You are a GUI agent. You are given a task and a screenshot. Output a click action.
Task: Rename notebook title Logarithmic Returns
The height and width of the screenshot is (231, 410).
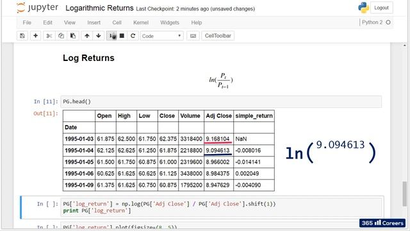click(99, 8)
